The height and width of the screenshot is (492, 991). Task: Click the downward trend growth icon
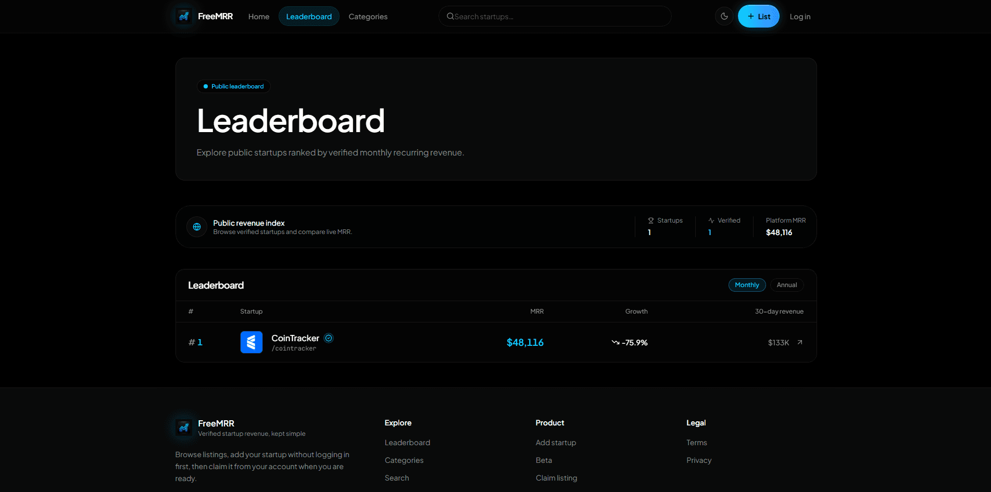pyautogui.click(x=616, y=342)
